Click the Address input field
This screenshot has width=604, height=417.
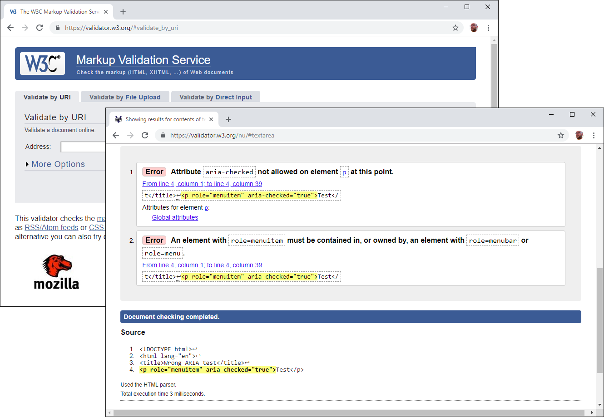83,147
